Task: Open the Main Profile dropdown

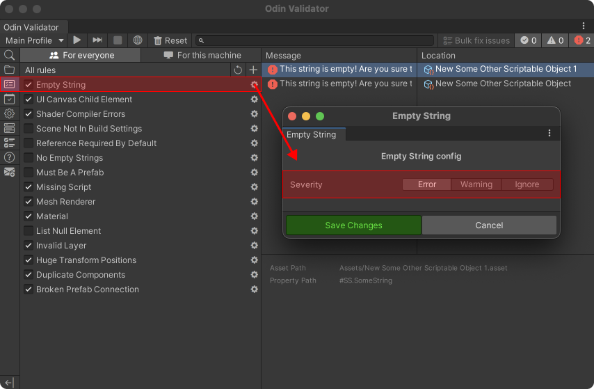Action: (34, 40)
